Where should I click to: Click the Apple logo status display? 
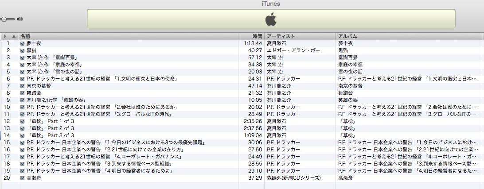tap(271, 19)
